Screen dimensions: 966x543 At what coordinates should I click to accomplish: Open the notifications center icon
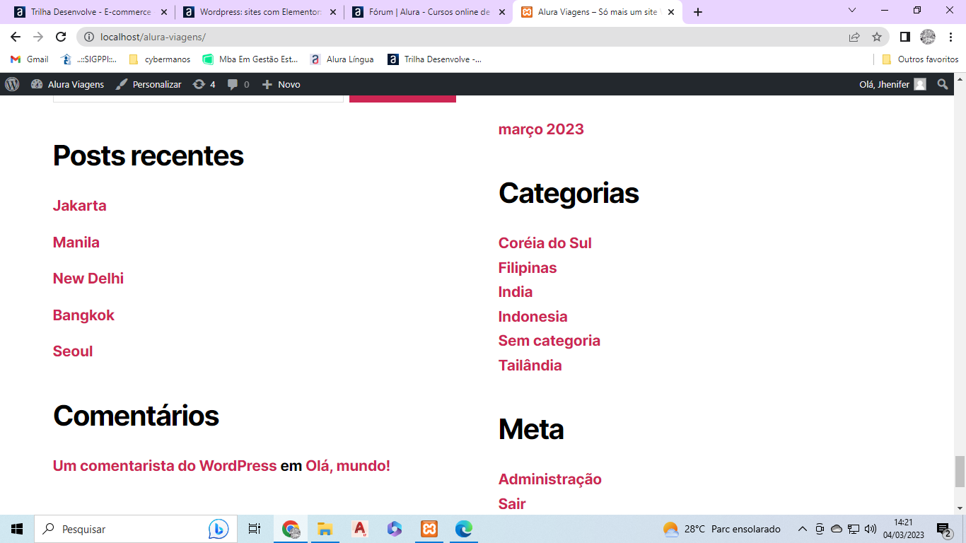pyautogui.click(x=943, y=529)
